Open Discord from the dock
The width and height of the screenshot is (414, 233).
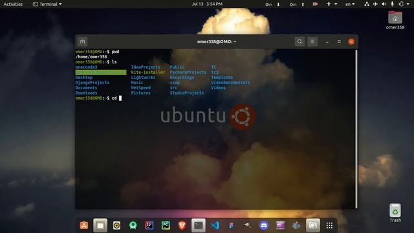pos(264,225)
